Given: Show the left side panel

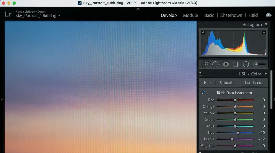Looking at the screenshot, I should [2, 99].
